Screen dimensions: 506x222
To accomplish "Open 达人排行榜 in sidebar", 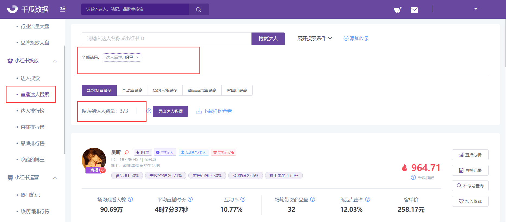I will click(x=32, y=111).
